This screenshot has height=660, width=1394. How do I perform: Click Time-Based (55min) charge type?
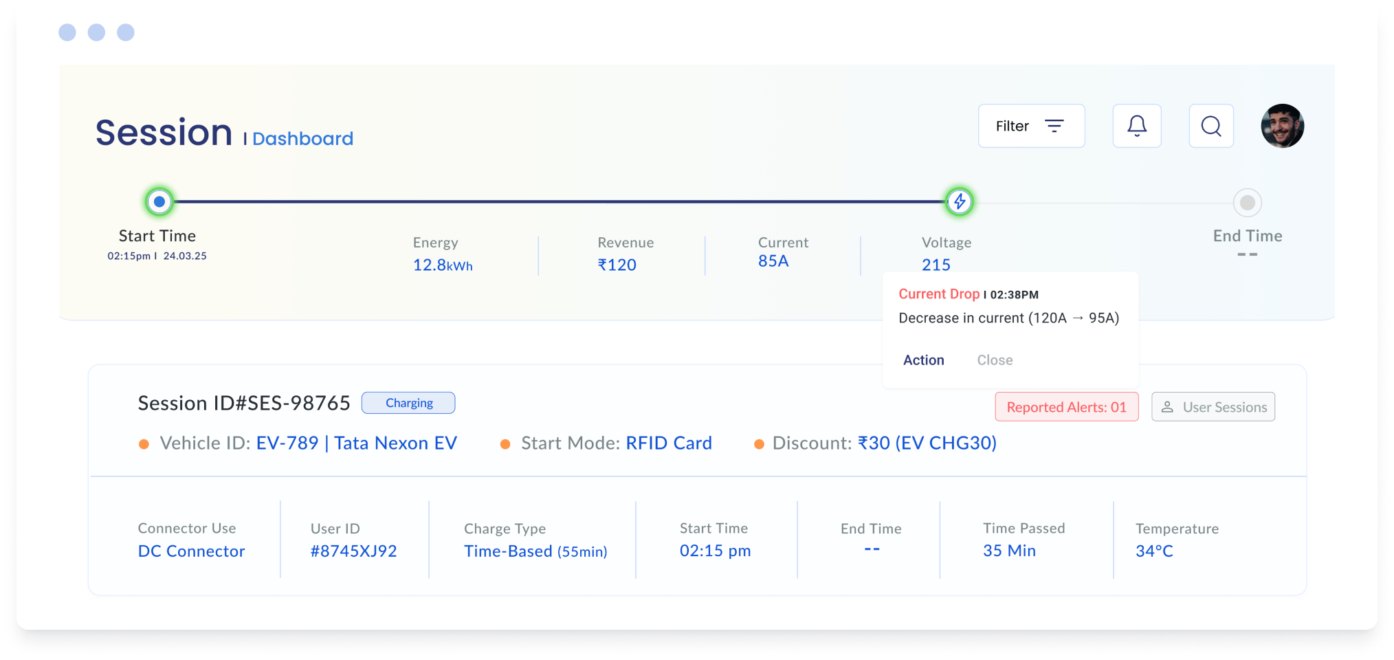(x=535, y=551)
